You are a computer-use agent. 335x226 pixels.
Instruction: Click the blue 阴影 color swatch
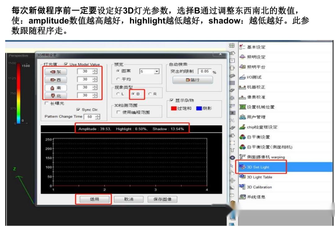point(199,108)
